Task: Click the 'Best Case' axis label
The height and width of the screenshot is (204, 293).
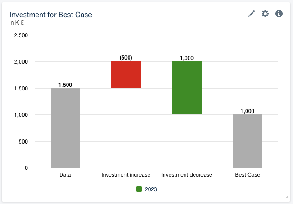Action: click(247, 175)
